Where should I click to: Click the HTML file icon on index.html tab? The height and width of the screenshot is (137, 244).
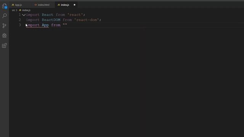[35, 5]
